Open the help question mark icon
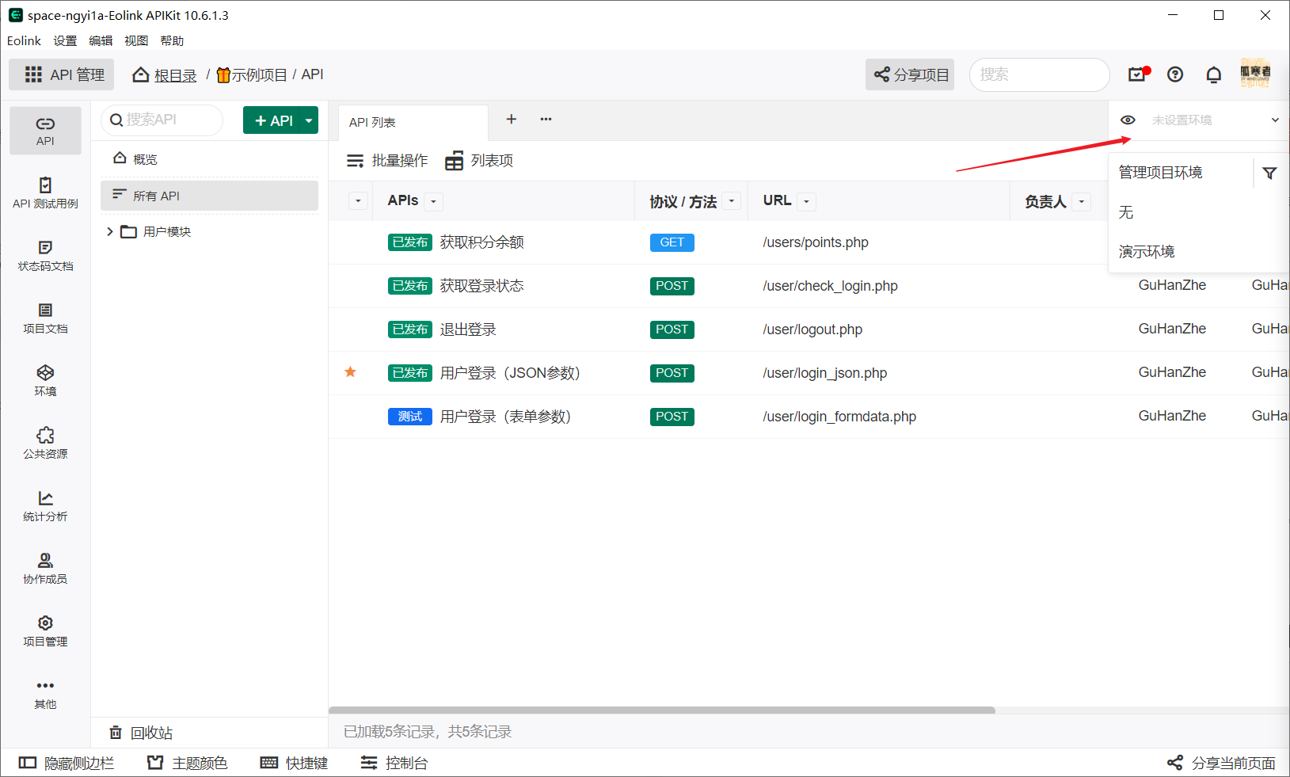This screenshot has width=1290, height=777. [x=1175, y=74]
